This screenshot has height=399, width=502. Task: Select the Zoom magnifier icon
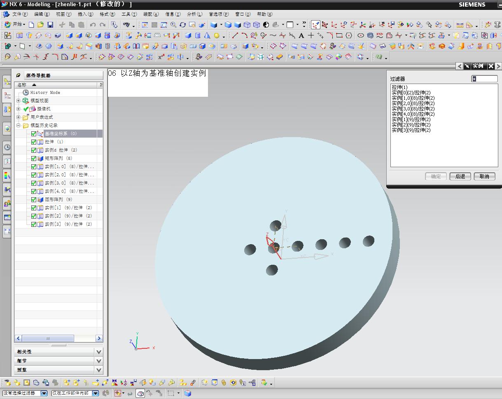click(173, 25)
